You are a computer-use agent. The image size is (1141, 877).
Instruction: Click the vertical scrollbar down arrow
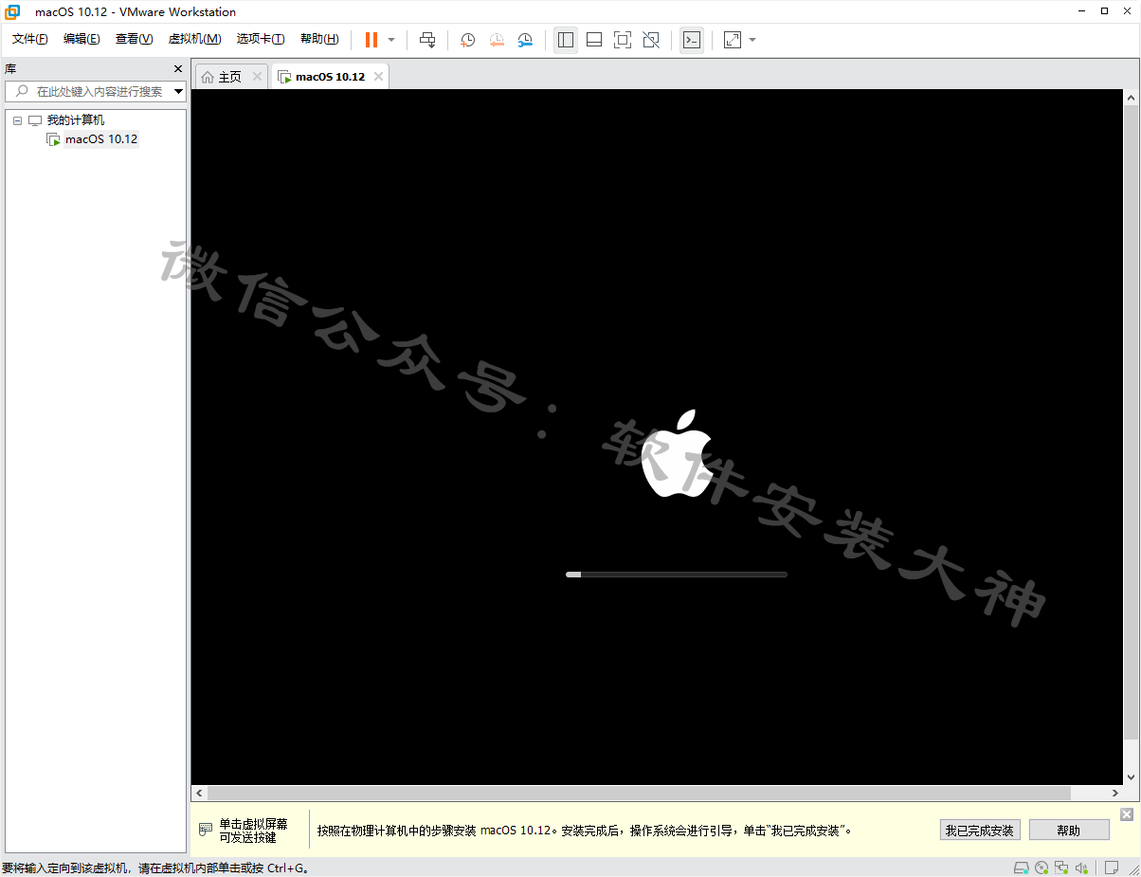[x=1132, y=777]
